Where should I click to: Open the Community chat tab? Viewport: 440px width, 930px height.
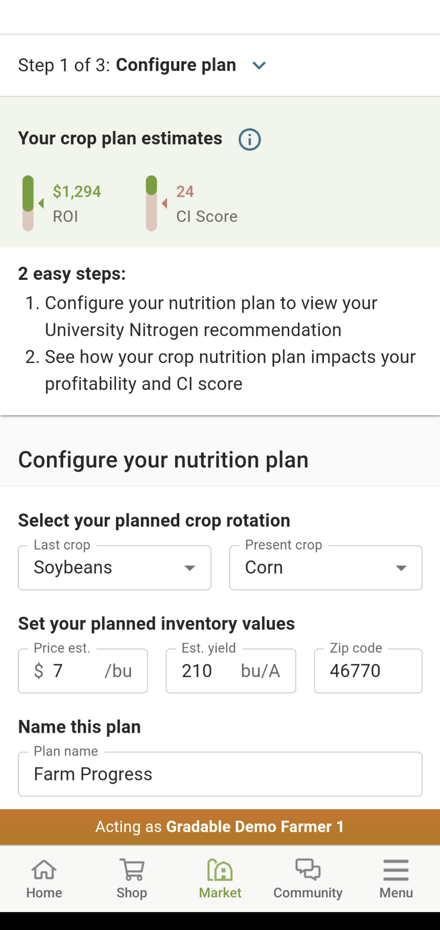pos(308,879)
